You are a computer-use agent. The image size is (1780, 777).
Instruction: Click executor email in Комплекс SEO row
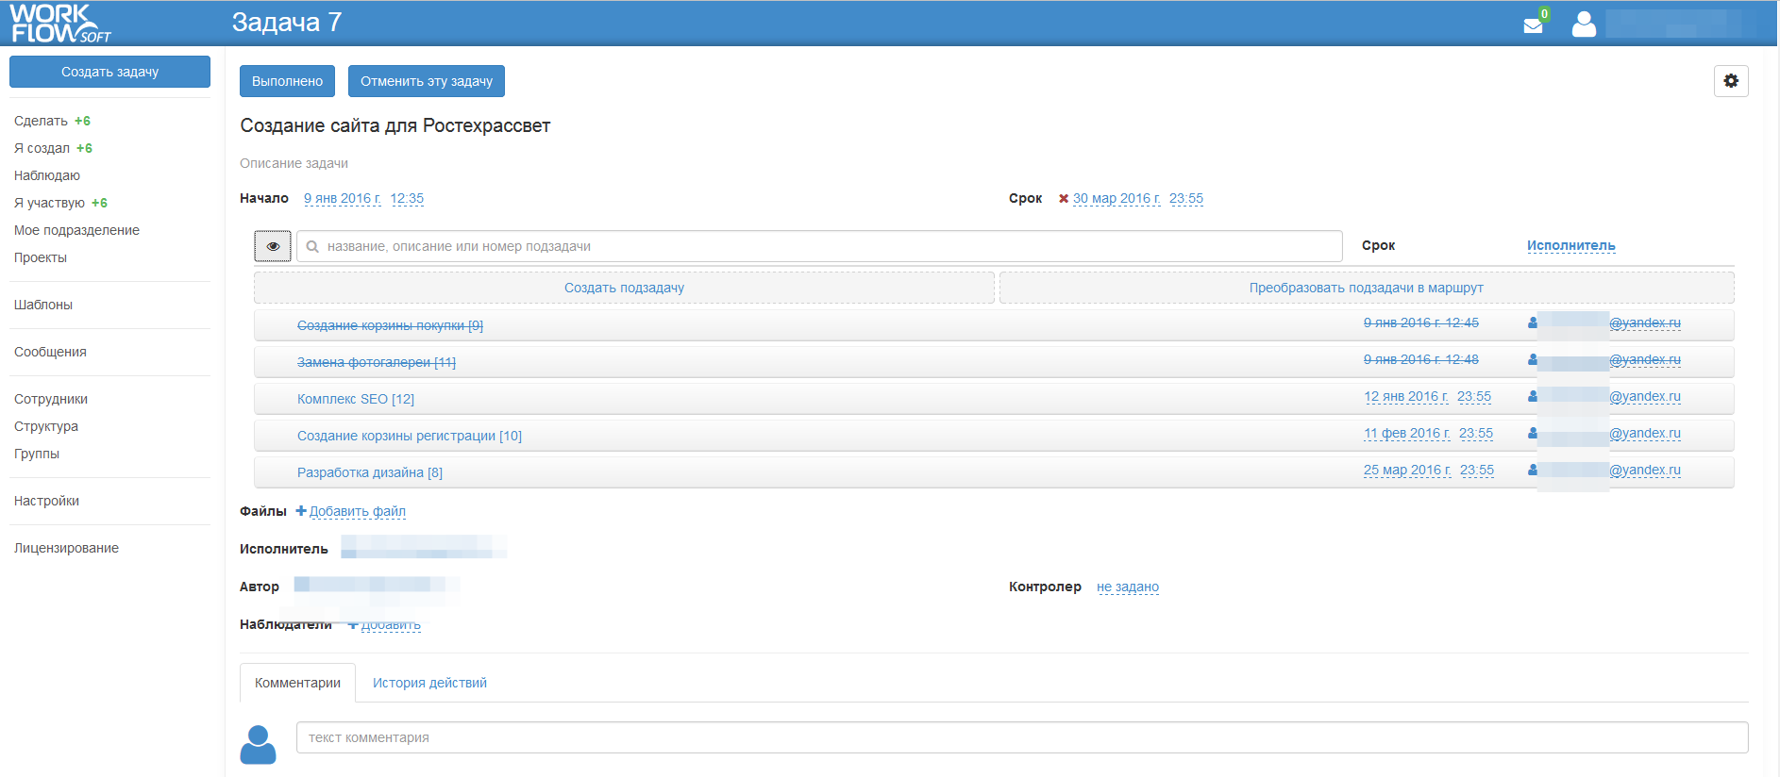click(1645, 396)
